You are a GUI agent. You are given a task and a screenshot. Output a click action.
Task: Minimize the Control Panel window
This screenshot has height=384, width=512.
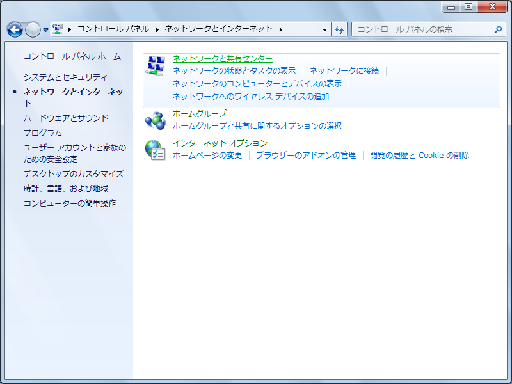point(451,6)
